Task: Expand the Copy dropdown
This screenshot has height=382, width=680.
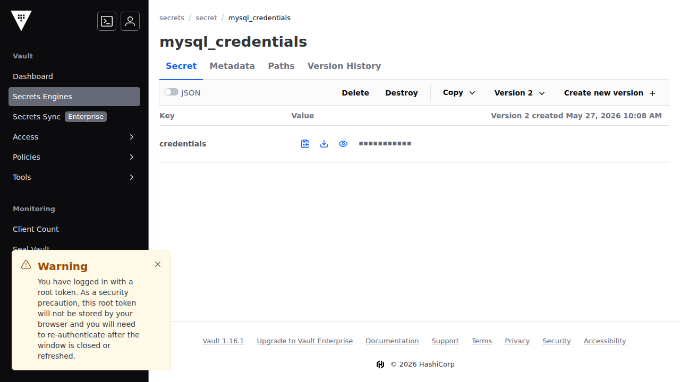Action: (x=459, y=93)
